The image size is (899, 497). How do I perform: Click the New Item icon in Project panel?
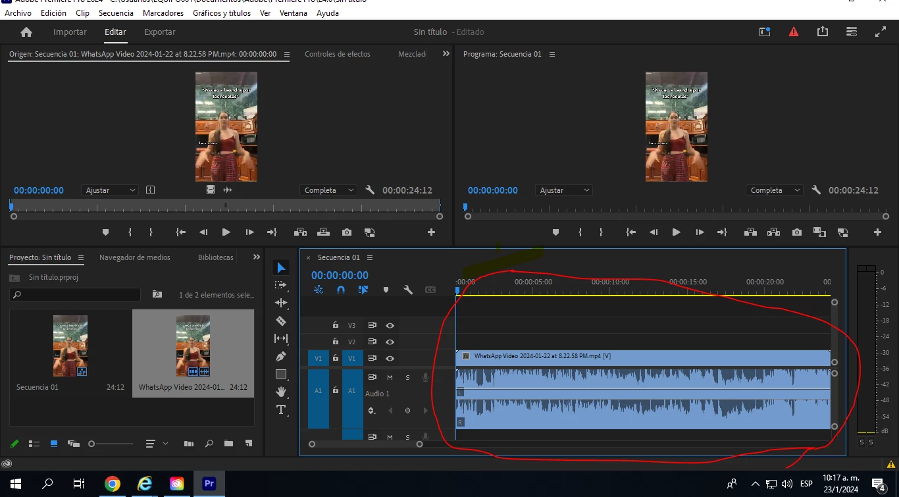pyautogui.click(x=248, y=444)
